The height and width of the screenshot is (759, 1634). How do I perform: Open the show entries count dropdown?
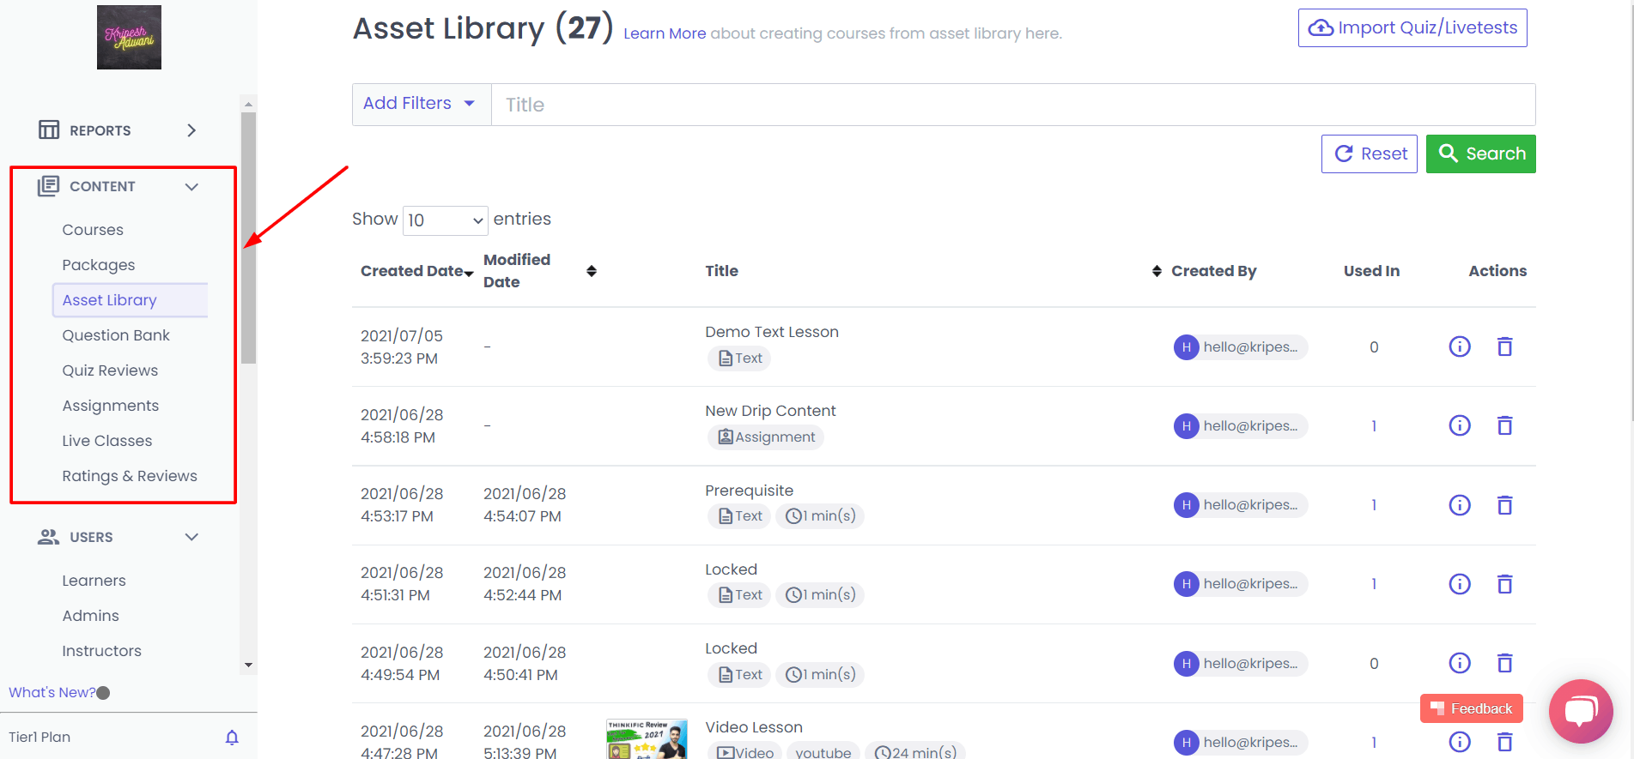[445, 220]
